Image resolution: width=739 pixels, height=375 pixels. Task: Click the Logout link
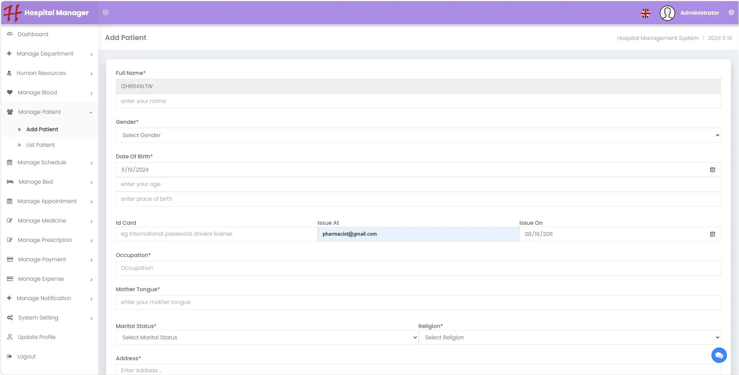click(x=26, y=356)
